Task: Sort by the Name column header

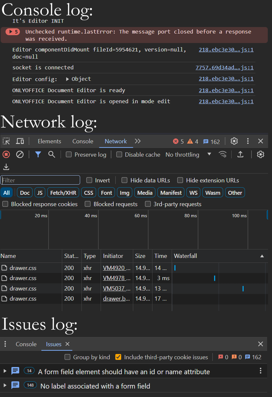Action: point(31,256)
